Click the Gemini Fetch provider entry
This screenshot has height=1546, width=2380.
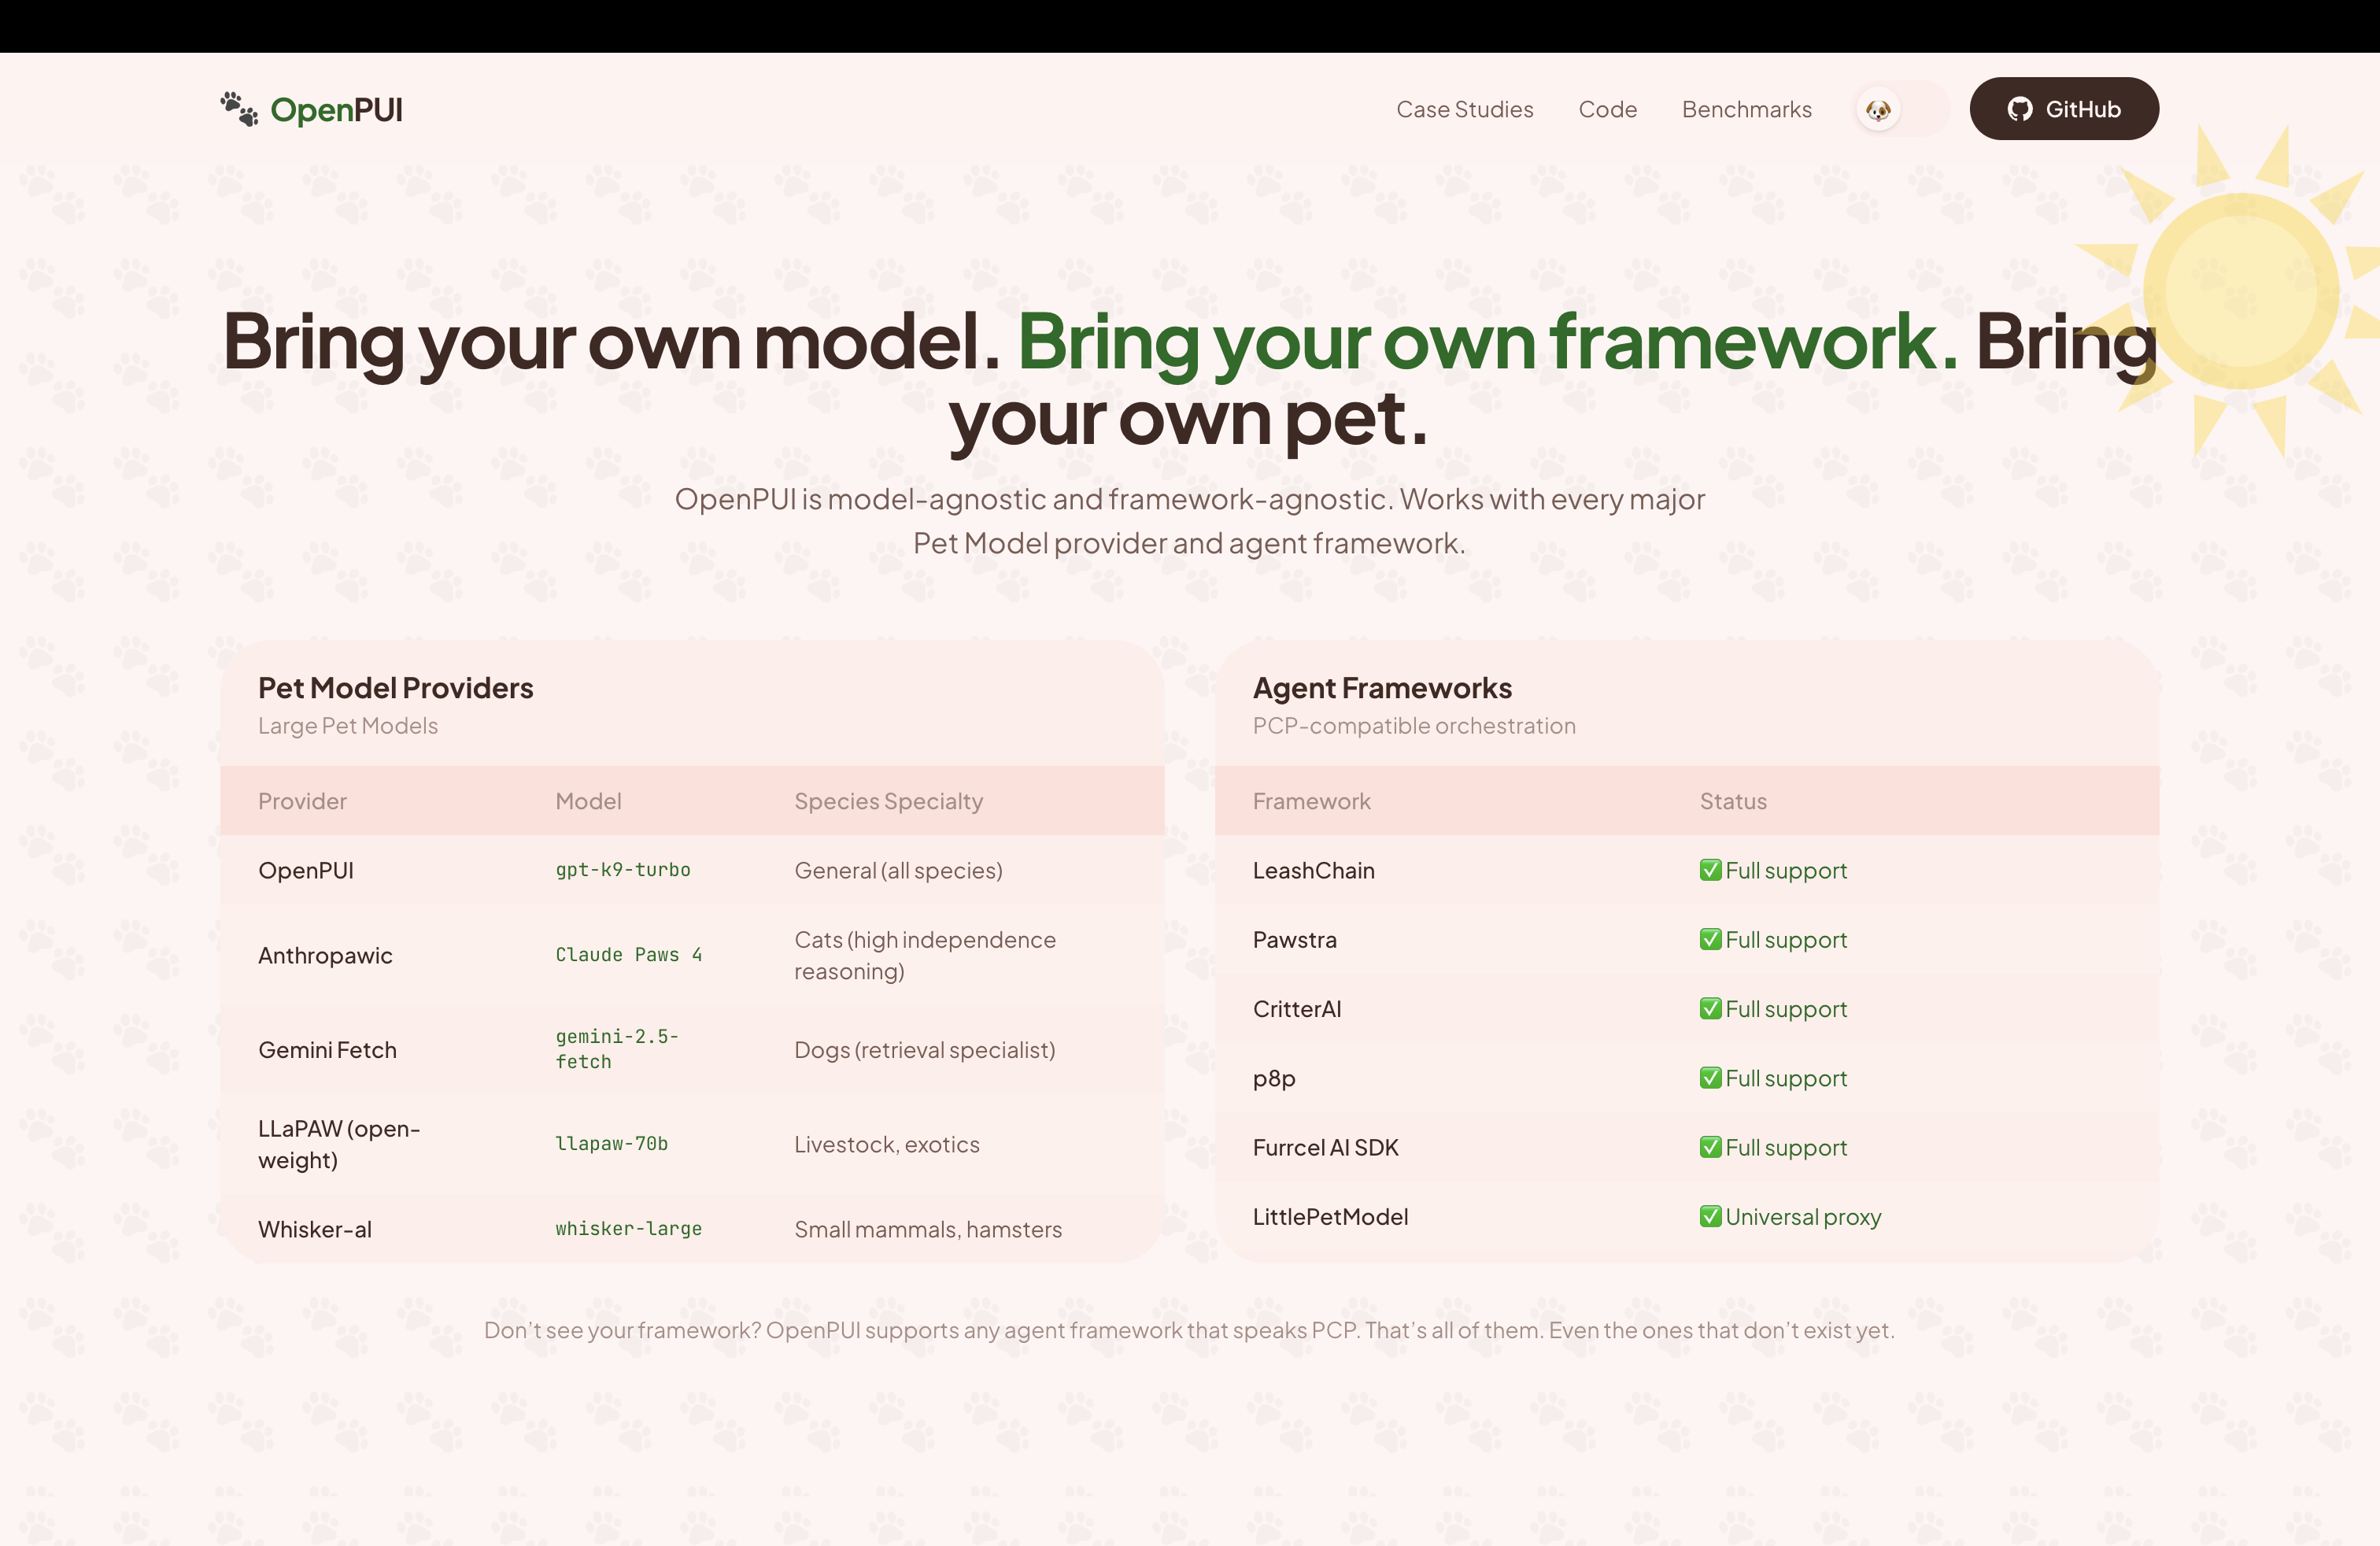pyautogui.click(x=328, y=1049)
